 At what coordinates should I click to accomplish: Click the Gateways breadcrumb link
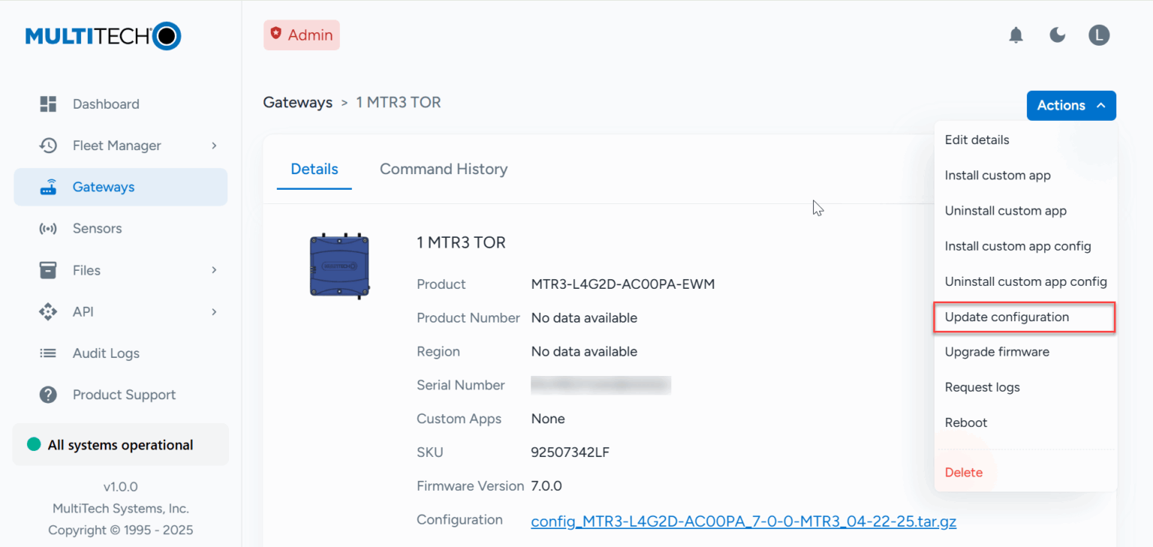(297, 103)
